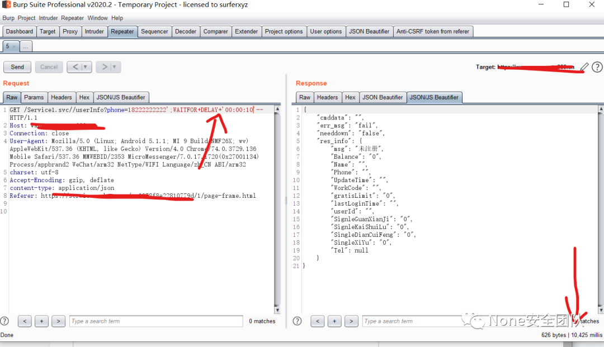Open the Extender tab
Viewport: 604px width, 347px height.
pos(247,31)
